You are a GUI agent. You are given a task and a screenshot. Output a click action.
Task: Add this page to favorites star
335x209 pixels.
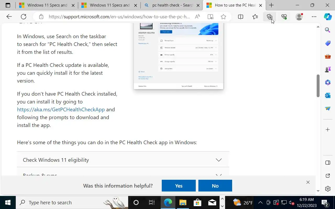(x=223, y=17)
